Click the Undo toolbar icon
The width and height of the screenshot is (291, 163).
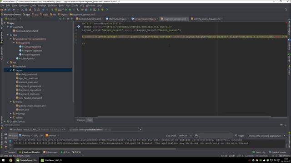[14, 10]
